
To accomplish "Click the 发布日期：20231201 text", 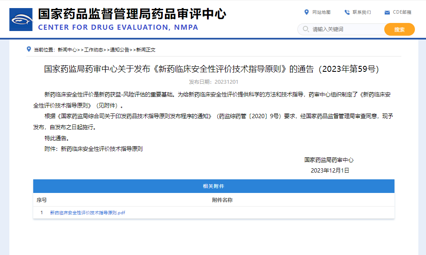I will coord(213,82).
